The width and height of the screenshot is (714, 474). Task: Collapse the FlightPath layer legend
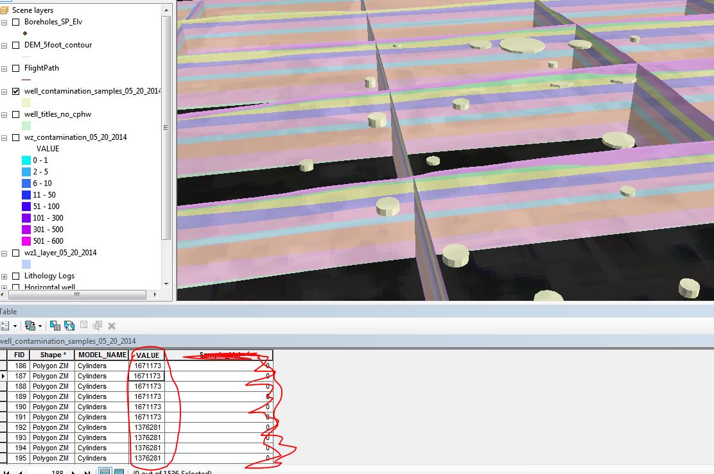coord(4,69)
